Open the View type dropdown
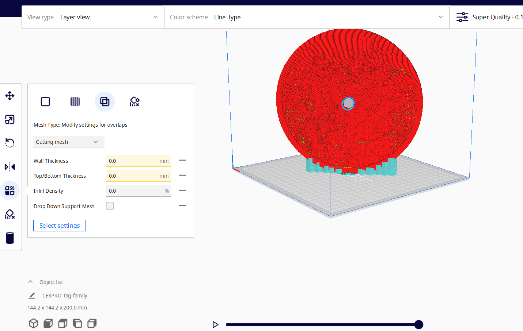 93,17
